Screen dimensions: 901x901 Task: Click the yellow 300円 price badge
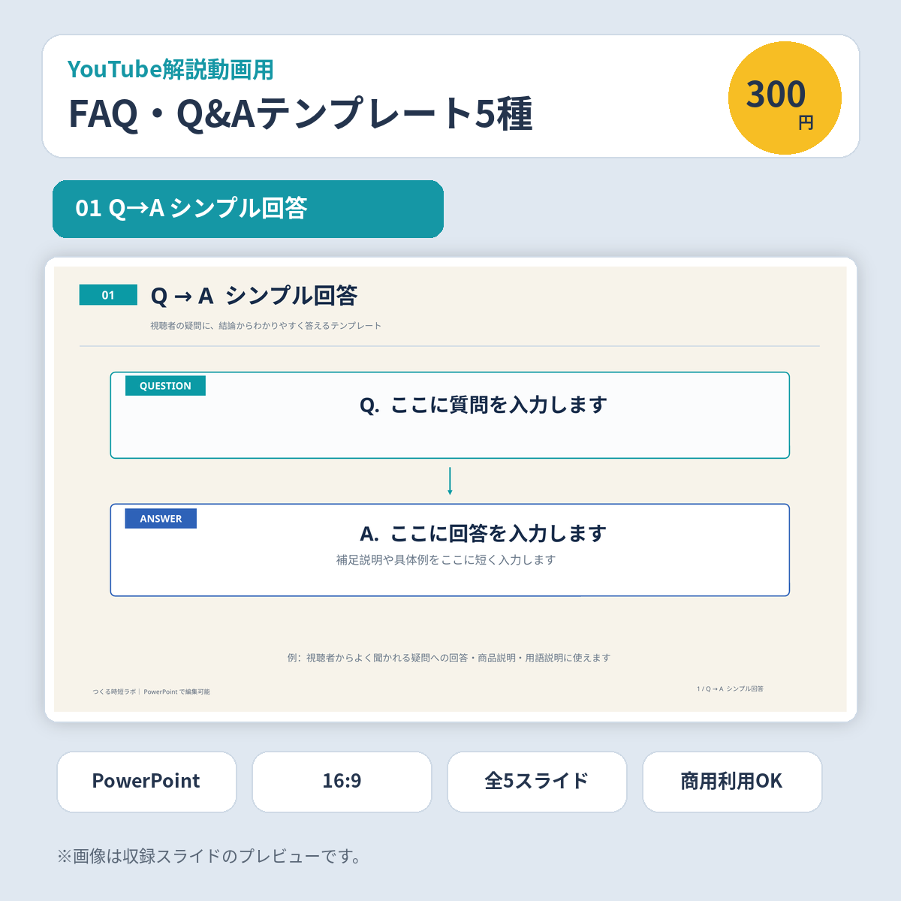[x=785, y=98]
